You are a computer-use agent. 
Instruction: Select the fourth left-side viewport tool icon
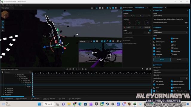point(3,30)
